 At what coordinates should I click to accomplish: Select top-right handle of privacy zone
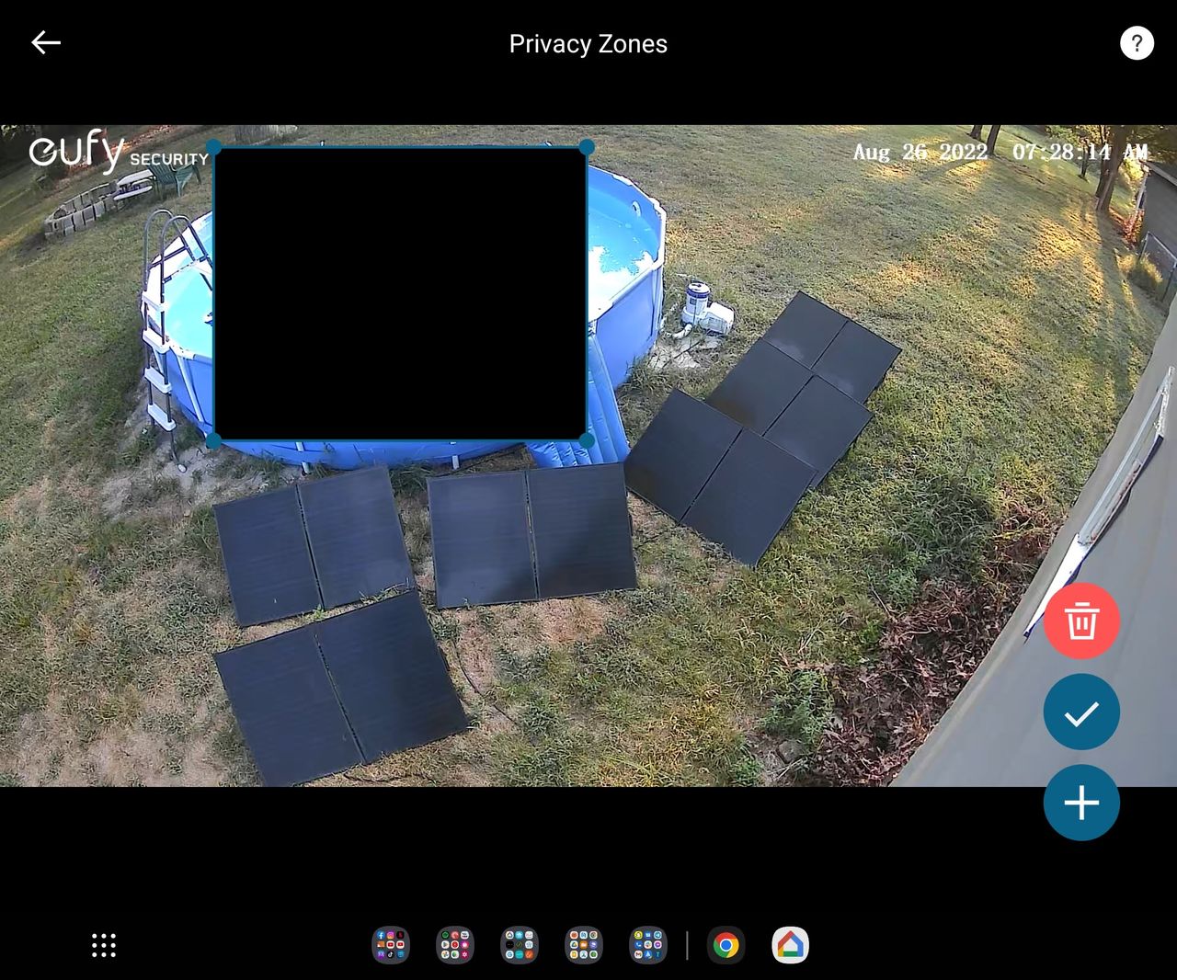587,147
